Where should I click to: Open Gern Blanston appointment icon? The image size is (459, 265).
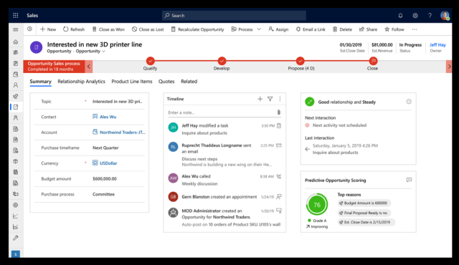point(279,197)
